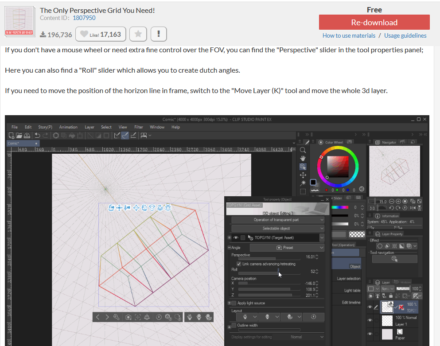Open Operation of transparent part dropdown
The height and width of the screenshot is (346, 440).
pos(277,220)
